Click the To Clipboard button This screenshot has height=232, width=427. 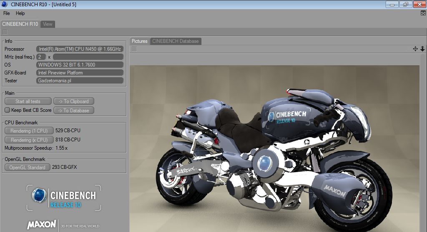[x=74, y=101]
